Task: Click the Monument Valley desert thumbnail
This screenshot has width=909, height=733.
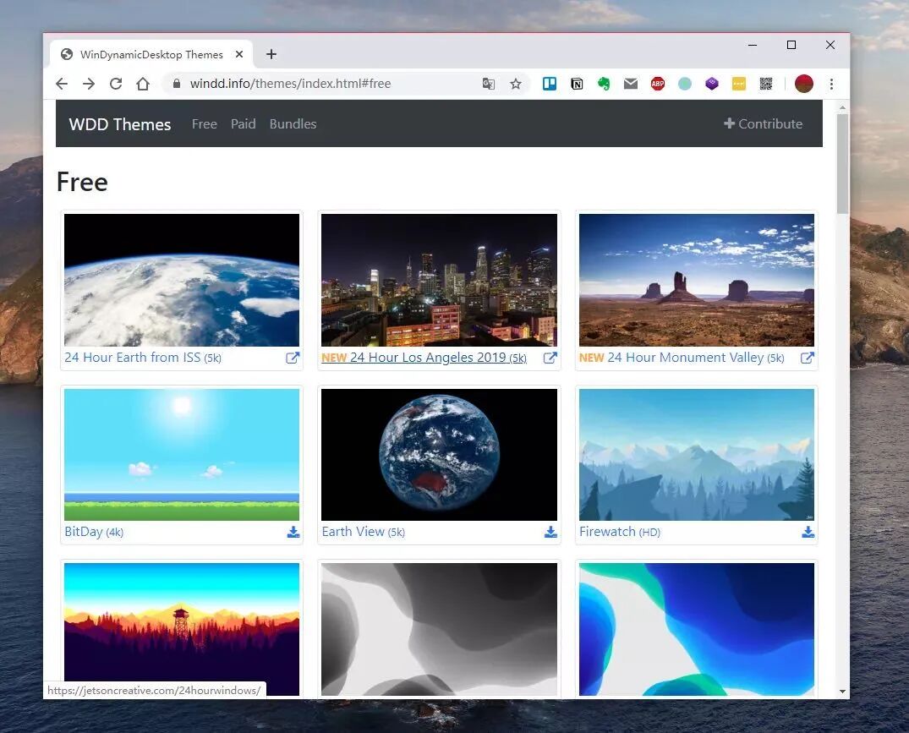Action: click(697, 280)
